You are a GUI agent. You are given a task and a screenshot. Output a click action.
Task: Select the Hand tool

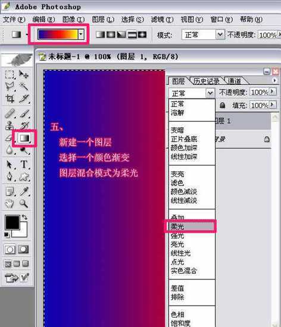(x=10, y=203)
